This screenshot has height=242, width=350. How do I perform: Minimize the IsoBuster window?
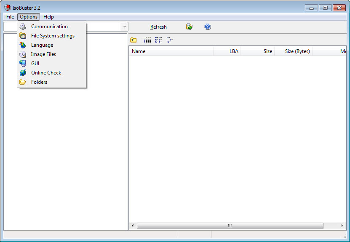pyautogui.click(x=311, y=8)
